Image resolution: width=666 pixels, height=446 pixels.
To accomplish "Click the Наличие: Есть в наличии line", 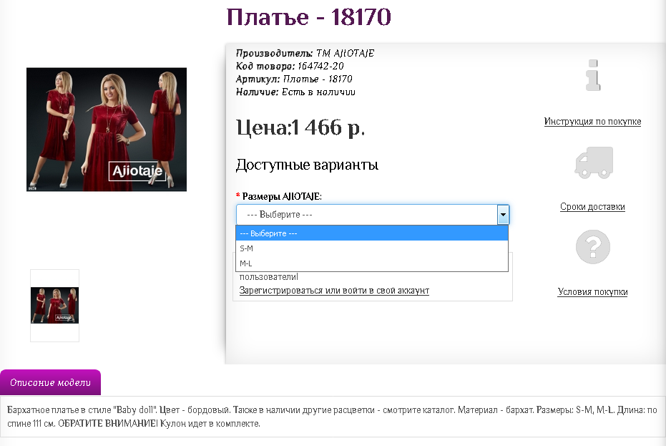I will [x=295, y=92].
